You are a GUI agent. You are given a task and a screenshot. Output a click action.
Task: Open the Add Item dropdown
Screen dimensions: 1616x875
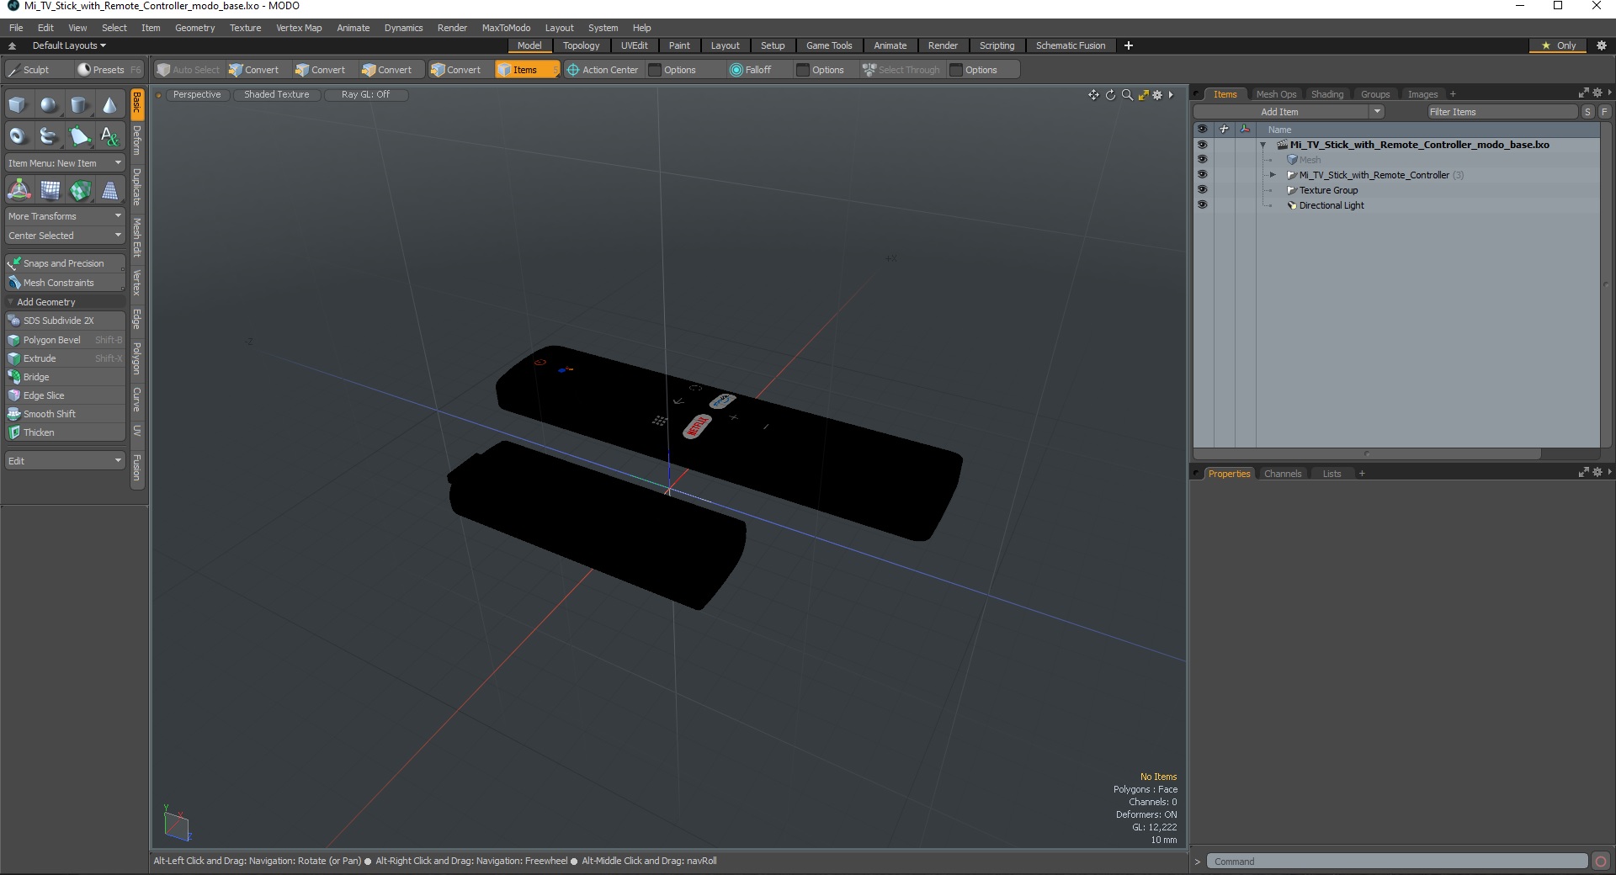(x=1289, y=112)
